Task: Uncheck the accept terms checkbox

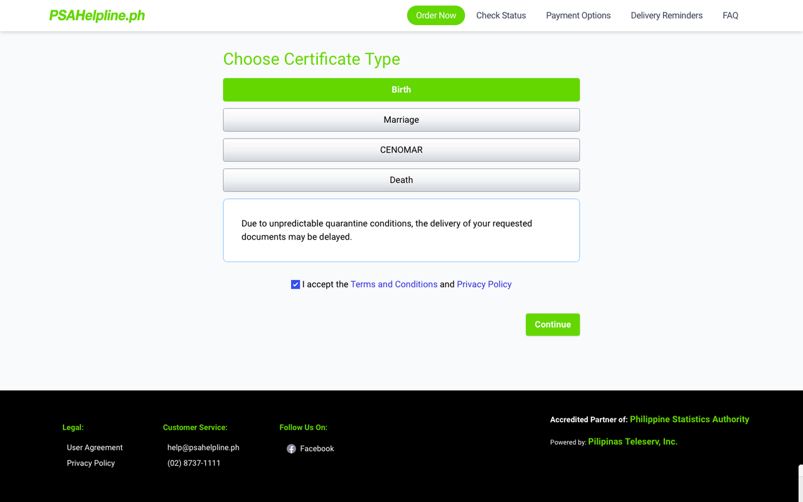Action: click(x=295, y=284)
